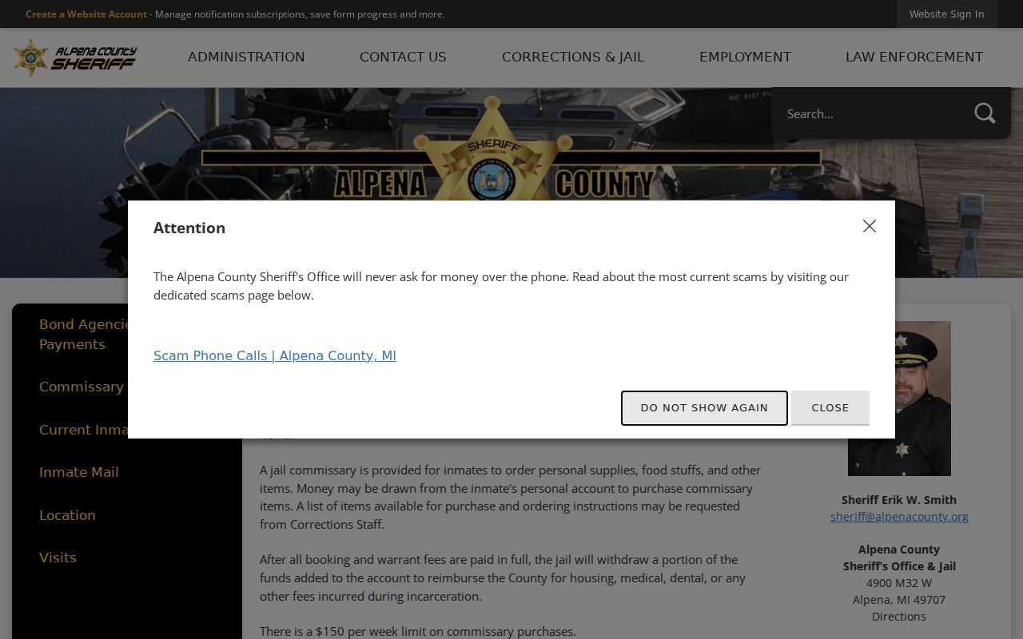Open the Administration menu
Image resolution: width=1023 pixels, height=639 pixels.
pyautogui.click(x=246, y=57)
